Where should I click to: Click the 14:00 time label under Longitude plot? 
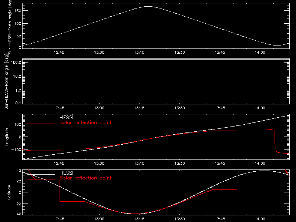click(x=260, y=164)
